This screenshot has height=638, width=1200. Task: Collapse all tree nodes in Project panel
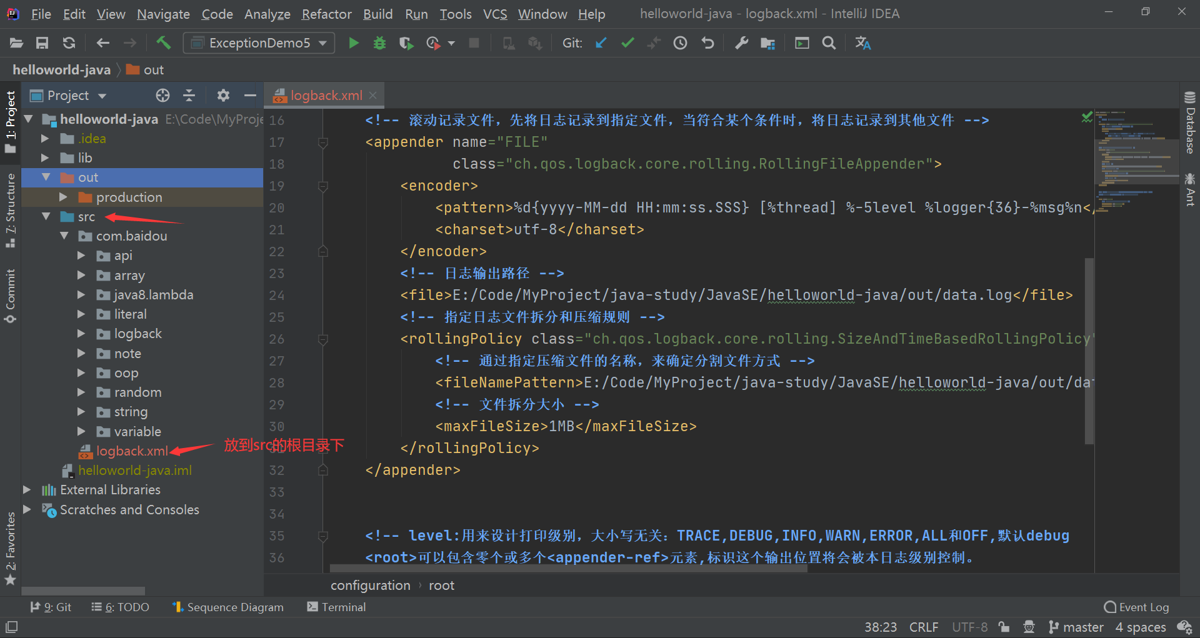(x=189, y=96)
